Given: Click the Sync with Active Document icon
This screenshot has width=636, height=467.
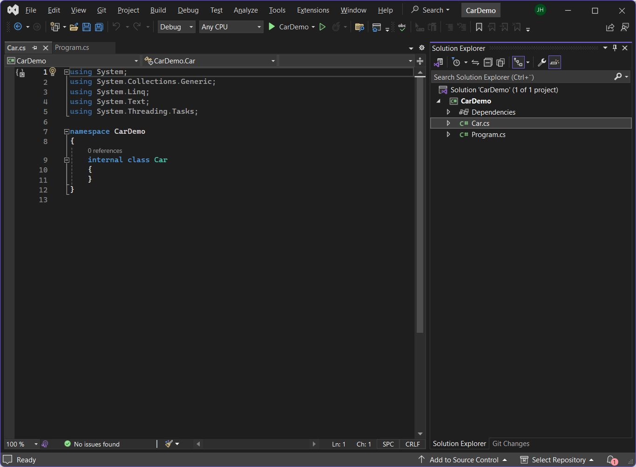Looking at the screenshot, I should coord(475,62).
